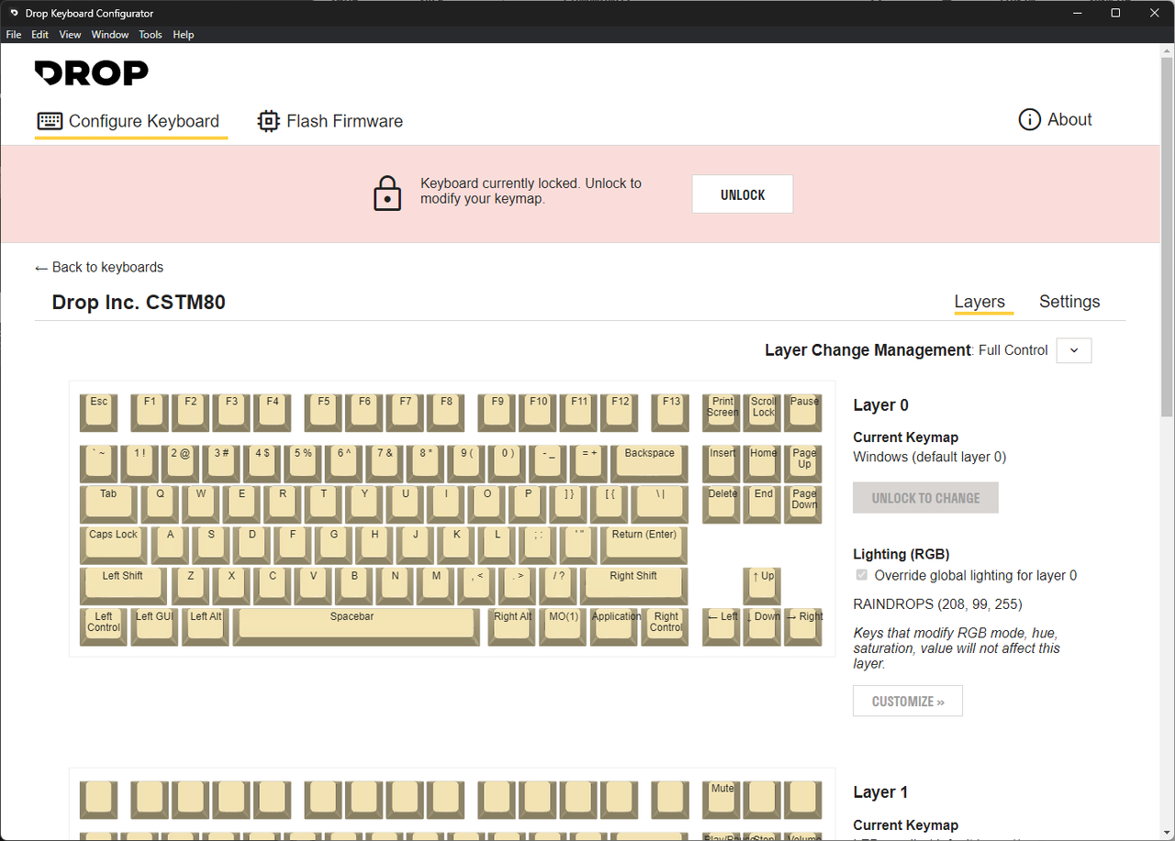Image resolution: width=1175 pixels, height=841 pixels.
Task: Select the Spacebar key
Action: pos(356,627)
